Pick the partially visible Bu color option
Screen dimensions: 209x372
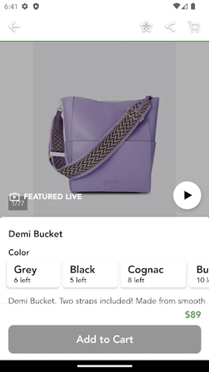199,274
